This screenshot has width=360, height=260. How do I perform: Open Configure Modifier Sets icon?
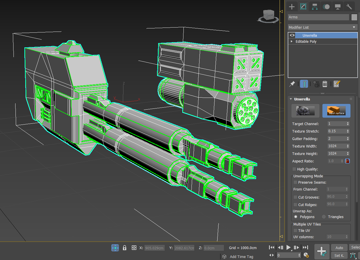pyautogui.click(x=337, y=84)
